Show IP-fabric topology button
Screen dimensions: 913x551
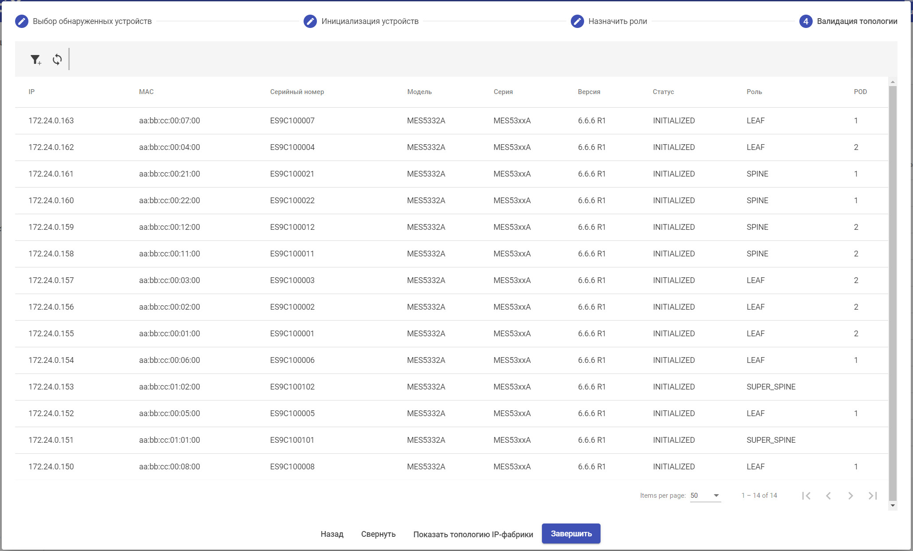point(473,534)
